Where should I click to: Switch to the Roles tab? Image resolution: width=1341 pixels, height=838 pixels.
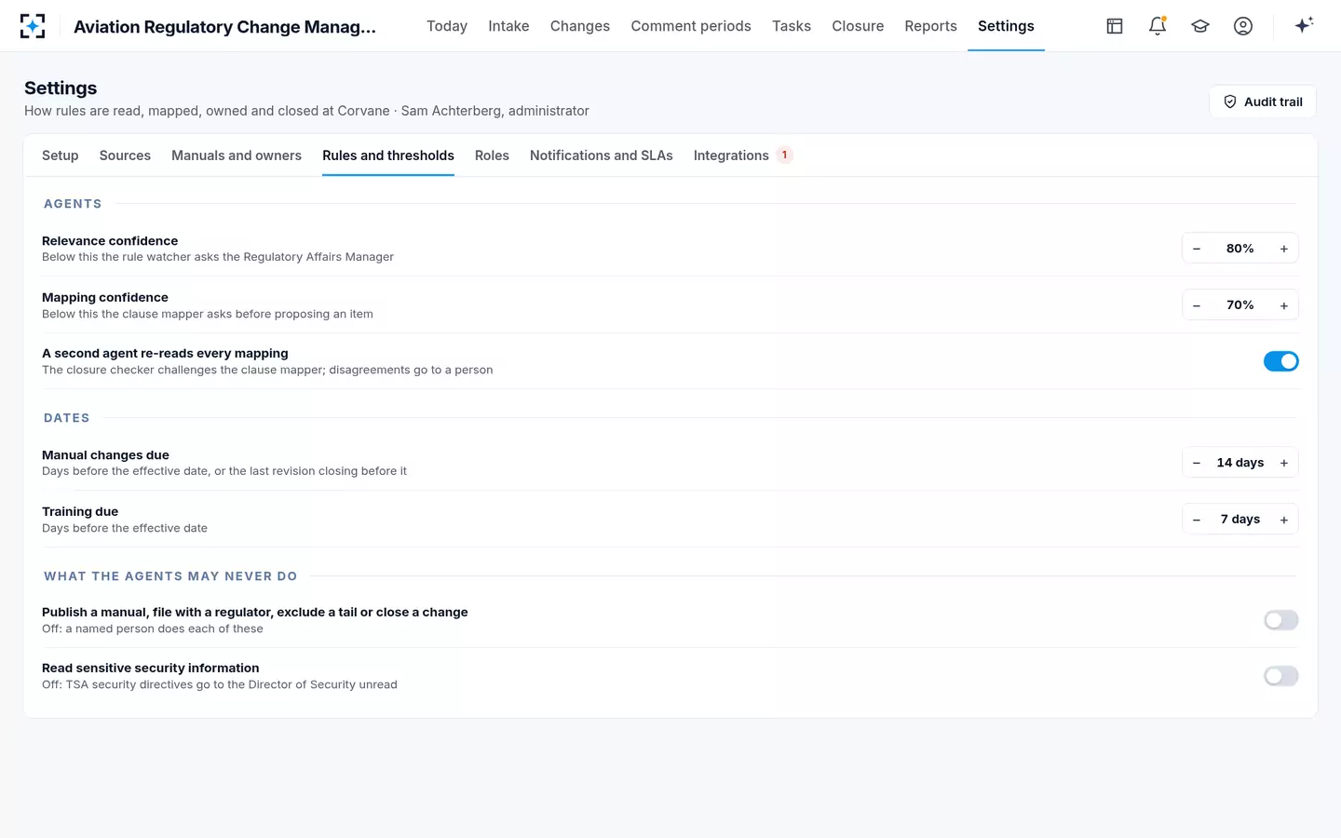[x=492, y=155]
